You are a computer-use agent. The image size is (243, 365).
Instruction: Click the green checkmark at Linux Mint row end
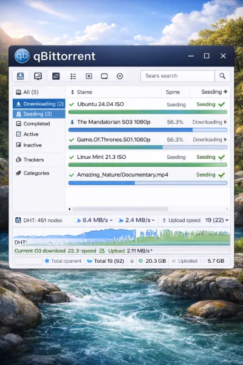[222, 157]
